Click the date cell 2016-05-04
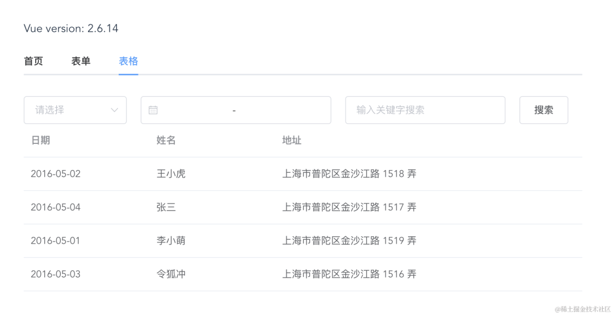Viewport: 613px width, 315px height. (56, 207)
